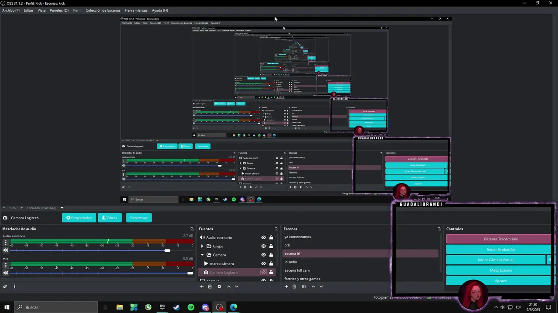Zoom in preview with plus icon

pyautogui.click(x=23, y=208)
